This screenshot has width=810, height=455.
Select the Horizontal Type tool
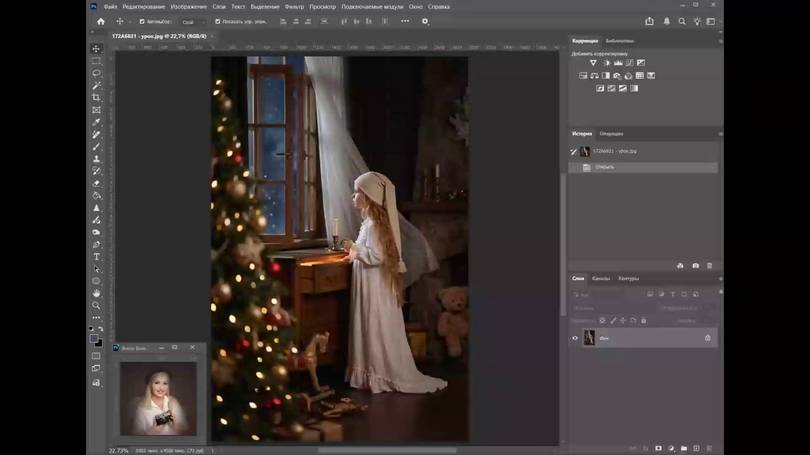point(96,257)
